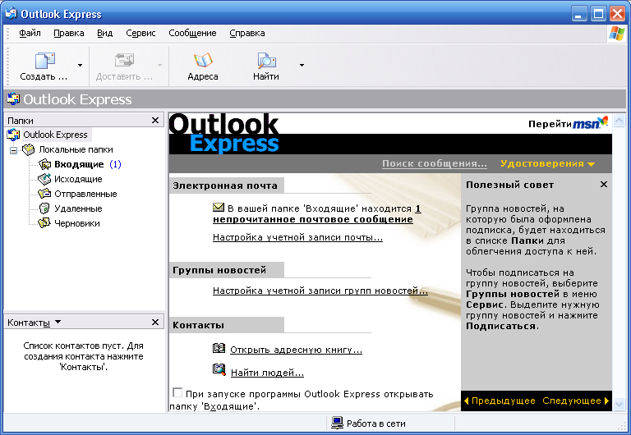Click the Outlook Express root tree icon
Image resolution: width=631 pixels, height=435 pixels.
pyautogui.click(x=14, y=135)
